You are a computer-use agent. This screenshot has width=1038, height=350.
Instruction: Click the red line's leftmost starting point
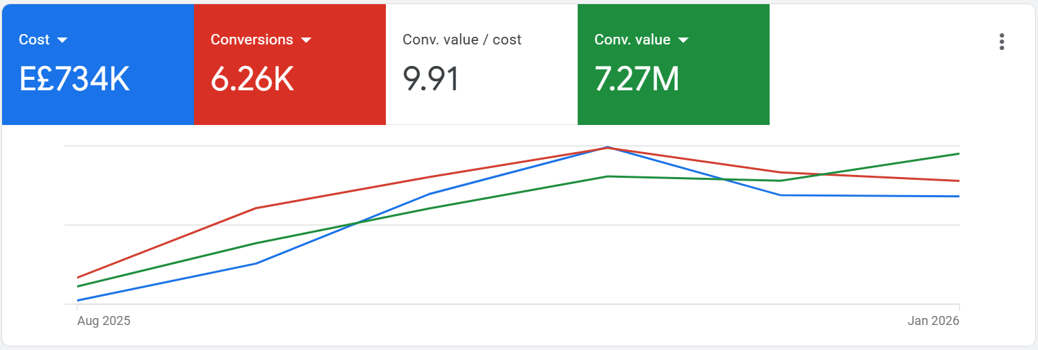click(77, 278)
